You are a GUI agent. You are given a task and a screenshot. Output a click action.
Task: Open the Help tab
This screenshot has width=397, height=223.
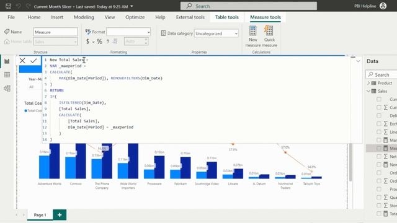point(160,17)
